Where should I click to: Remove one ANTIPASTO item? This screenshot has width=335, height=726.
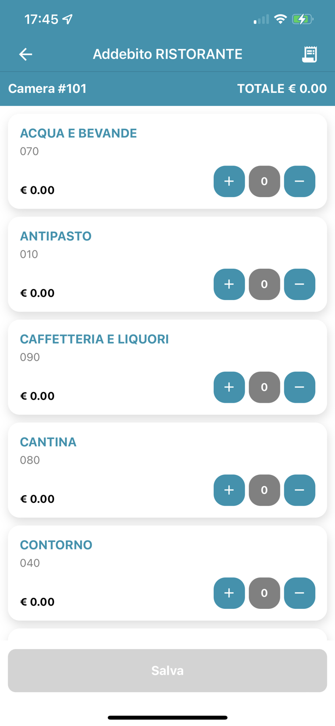[x=299, y=285]
